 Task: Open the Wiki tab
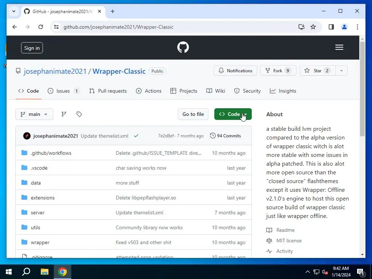(x=216, y=91)
